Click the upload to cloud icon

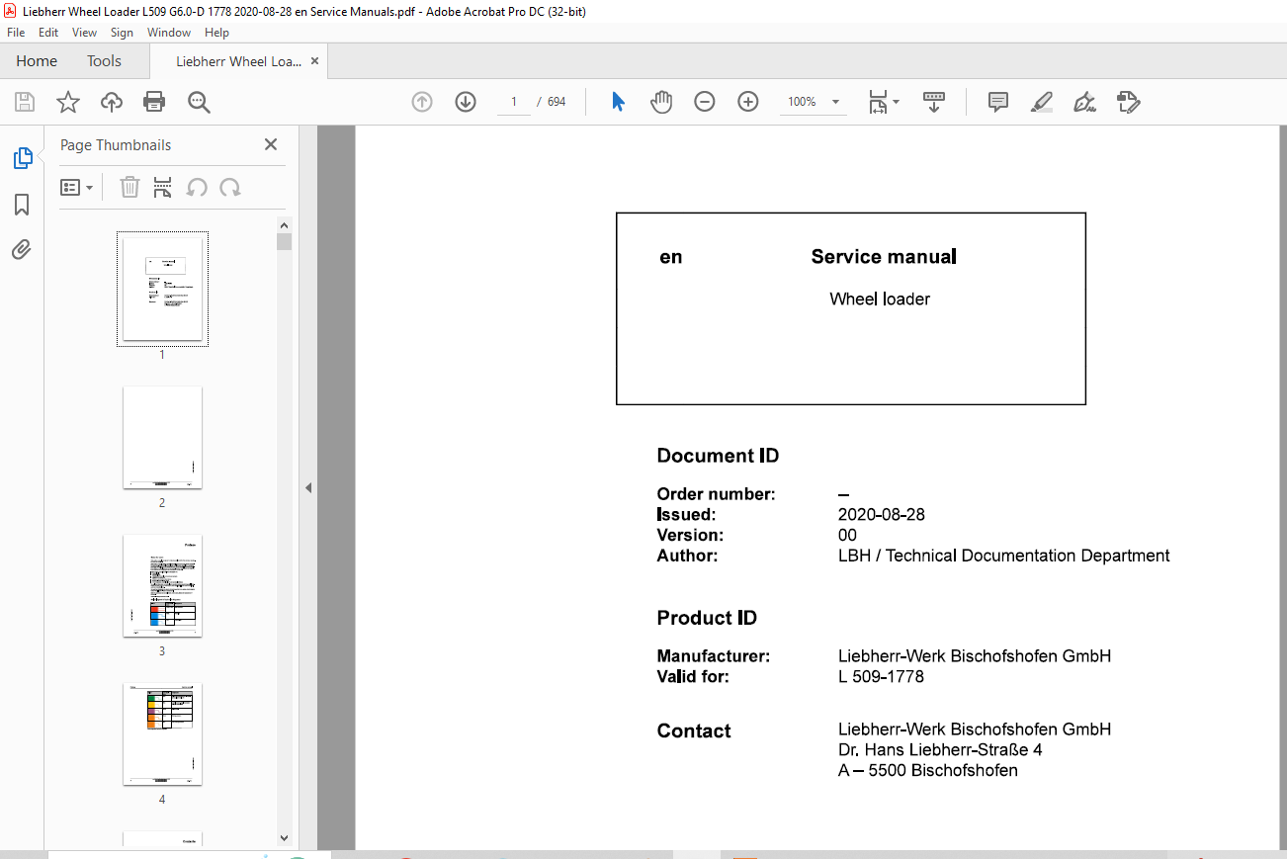coord(112,102)
